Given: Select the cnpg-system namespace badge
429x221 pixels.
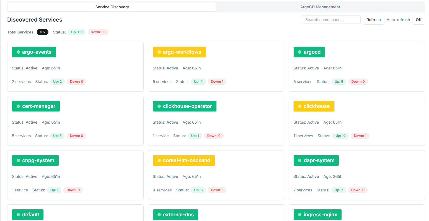Looking at the screenshot, I should pos(35,160).
